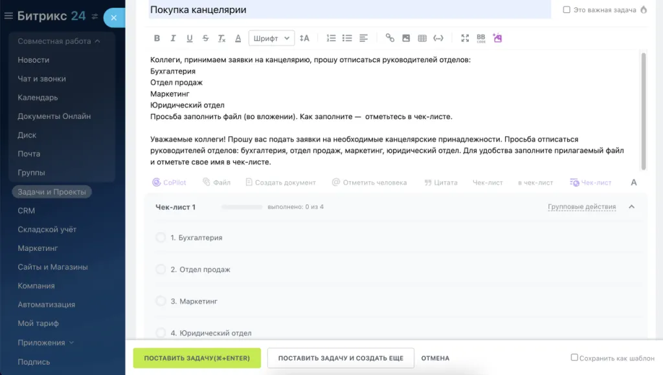Open the 'Групповые действия' link
The height and width of the screenshot is (375, 663).
(581, 207)
